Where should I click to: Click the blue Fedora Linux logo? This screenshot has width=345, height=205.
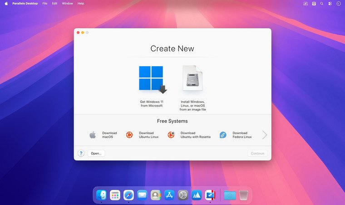[223, 135]
